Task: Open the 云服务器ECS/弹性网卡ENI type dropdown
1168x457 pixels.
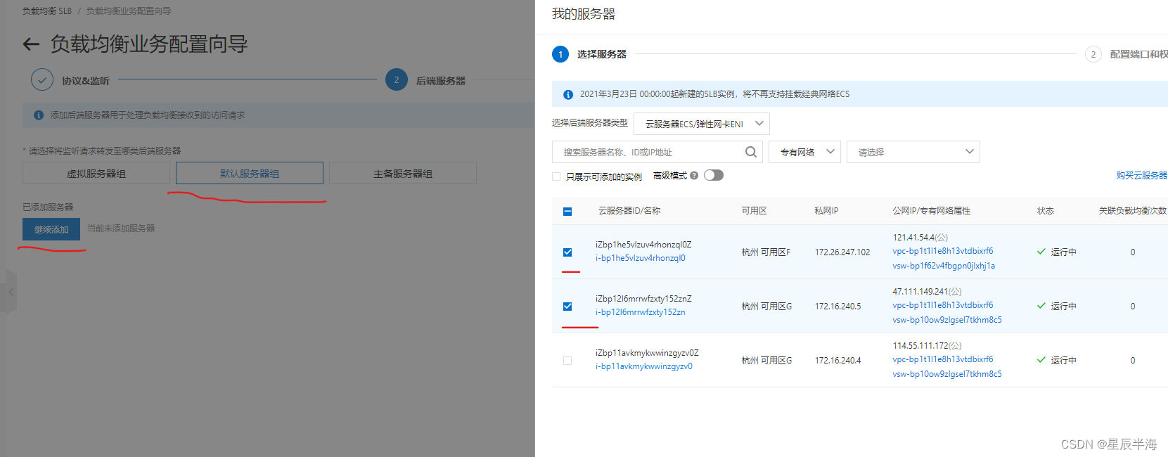Action: [x=701, y=124]
